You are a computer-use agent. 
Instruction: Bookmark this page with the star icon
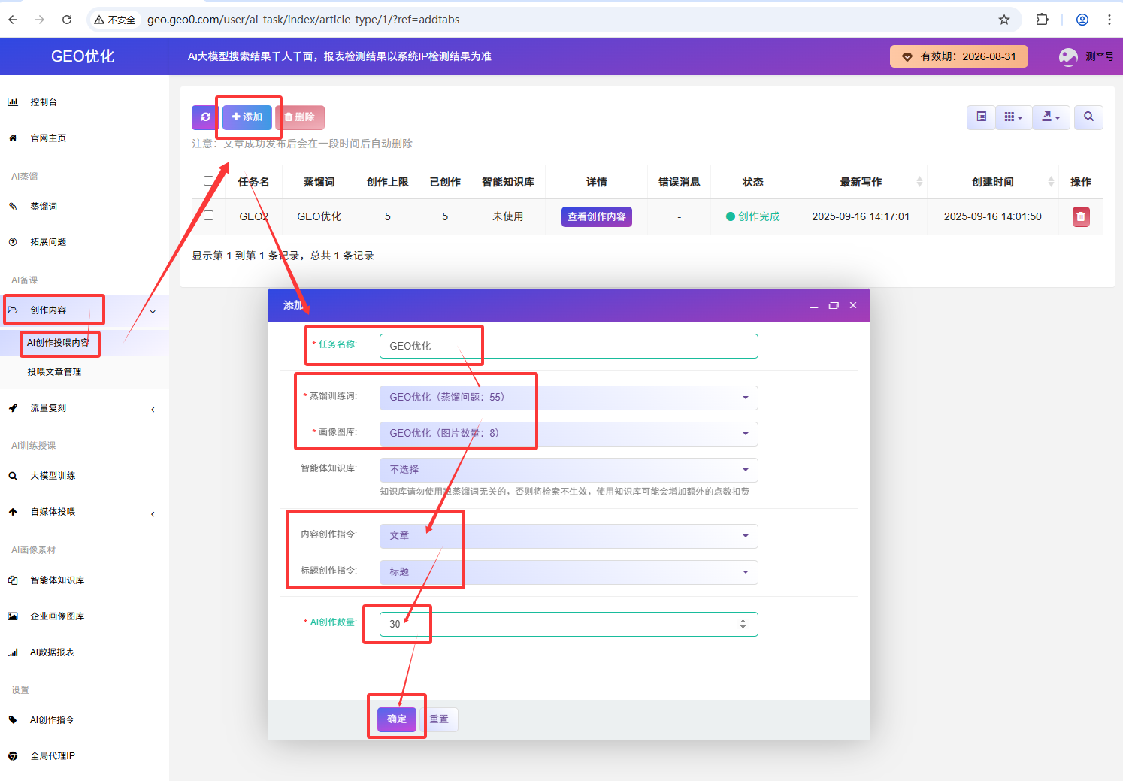pyautogui.click(x=1004, y=20)
